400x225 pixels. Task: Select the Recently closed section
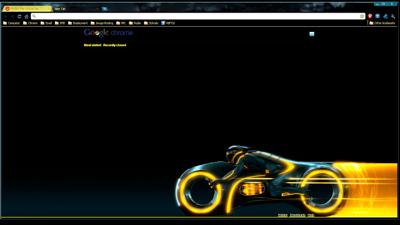[x=114, y=45]
